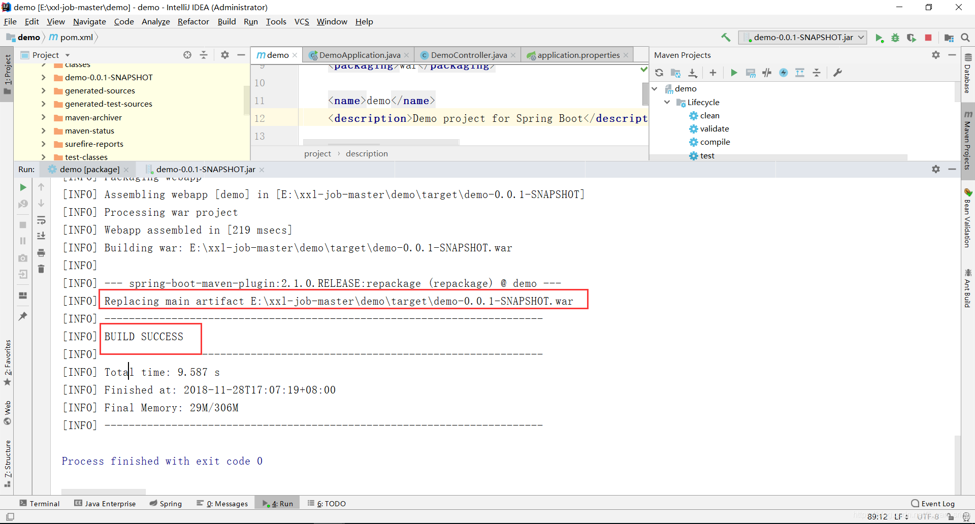Click the Build Project hammer icon

tap(726, 38)
